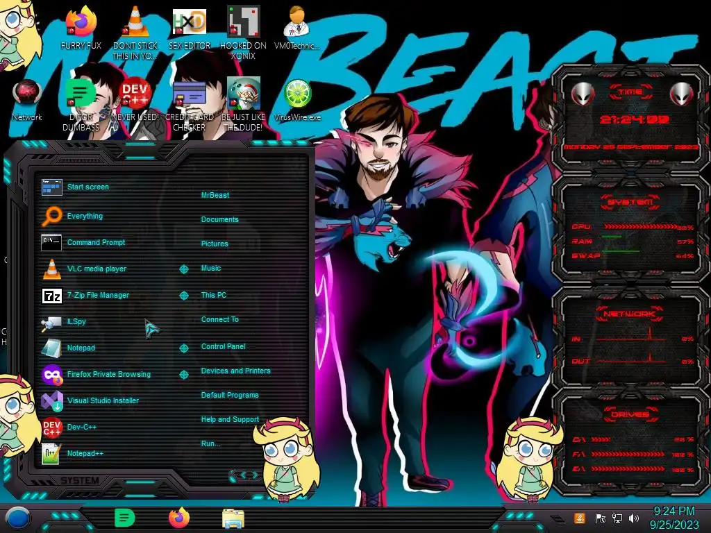Click the left arrow at start menu bottom

point(242,475)
